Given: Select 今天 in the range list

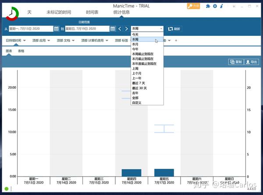Looking at the screenshot, I should [x=147, y=35].
